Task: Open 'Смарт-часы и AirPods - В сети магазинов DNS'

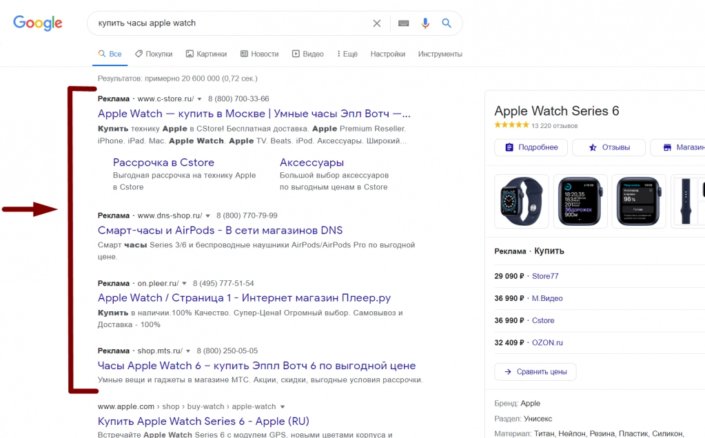Action: coord(220,231)
